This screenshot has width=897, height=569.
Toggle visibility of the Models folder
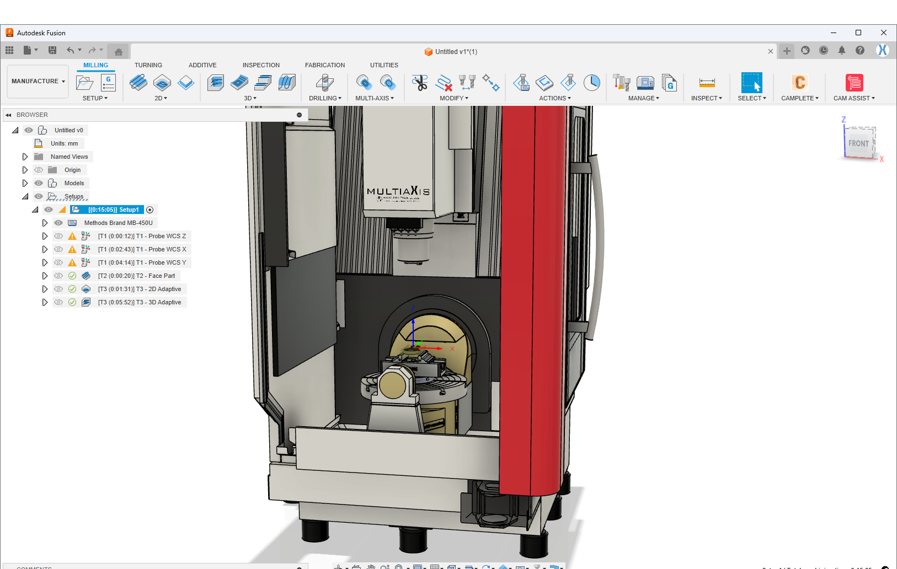(39, 183)
